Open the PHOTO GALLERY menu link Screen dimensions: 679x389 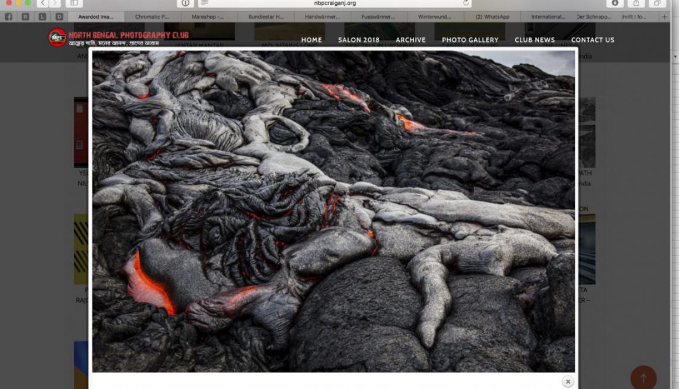click(x=470, y=40)
